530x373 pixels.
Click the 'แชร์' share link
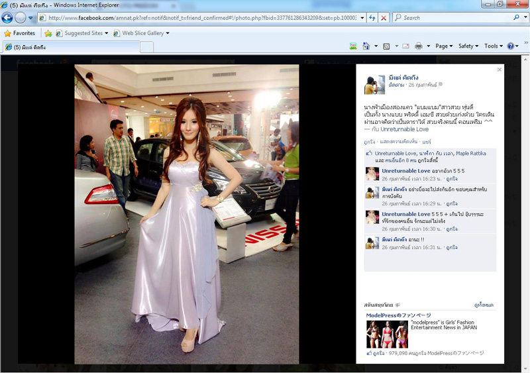[x=427, y=142]
